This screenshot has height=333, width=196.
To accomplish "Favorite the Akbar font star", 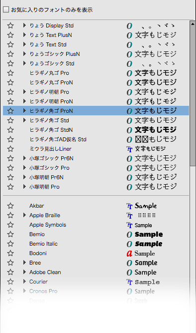I will pos(10,206).
